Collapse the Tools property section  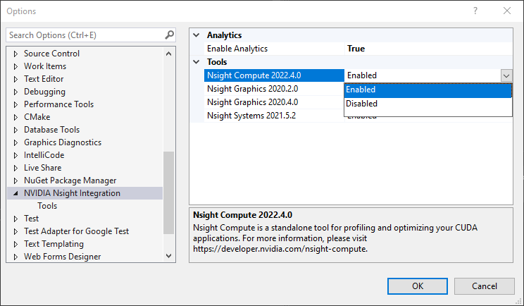tap(196, 62)
